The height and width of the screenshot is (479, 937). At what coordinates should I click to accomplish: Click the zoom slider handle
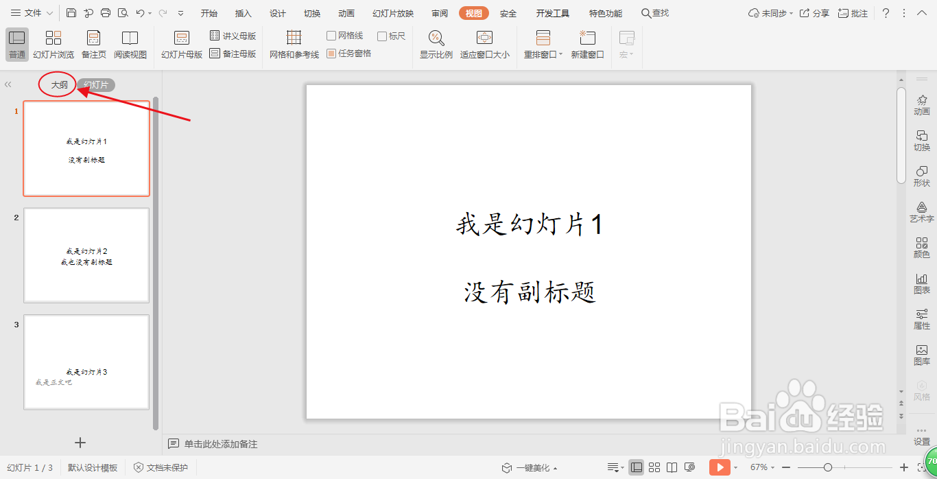pos(828,467)
